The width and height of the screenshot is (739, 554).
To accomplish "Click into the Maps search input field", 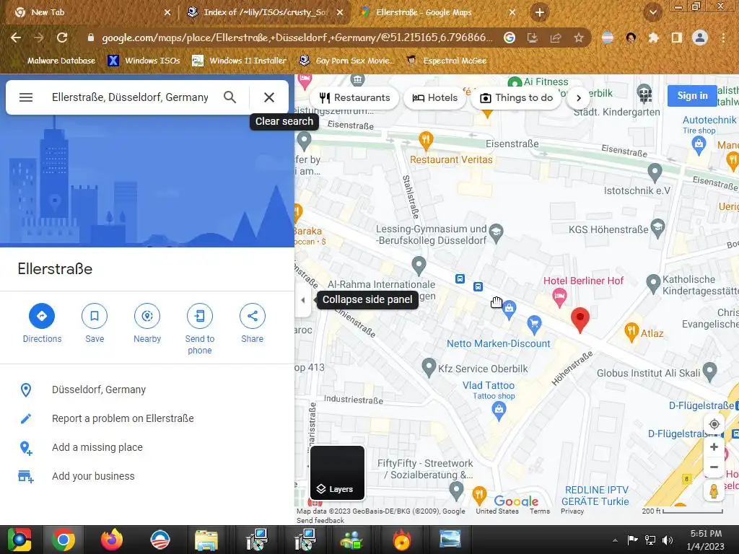I will tap(130, 97).
